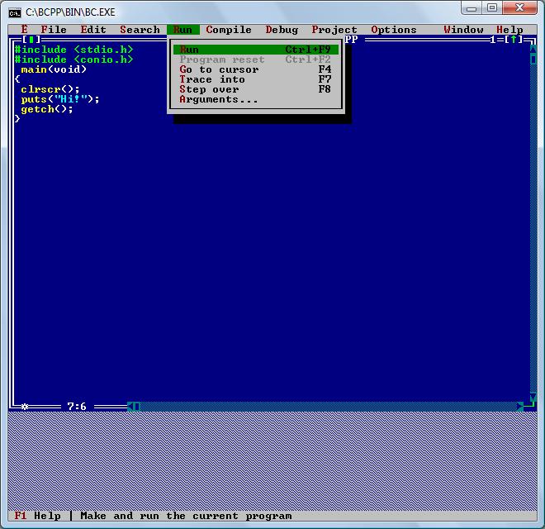Open the system menu (≡) in menu bar
Image resolution: width=545 pixels, height=529 pixels.
(x=25, y=30)
